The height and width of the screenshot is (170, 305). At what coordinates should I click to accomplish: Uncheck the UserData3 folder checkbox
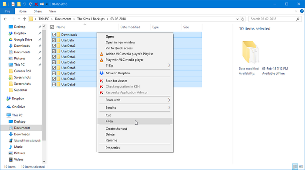[x=54, y=51]
